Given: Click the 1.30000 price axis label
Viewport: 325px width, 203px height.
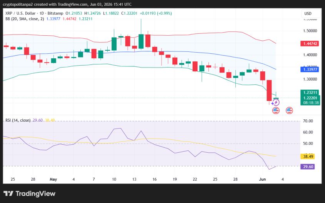Looking at the screenshot, I should pos(310,79).
